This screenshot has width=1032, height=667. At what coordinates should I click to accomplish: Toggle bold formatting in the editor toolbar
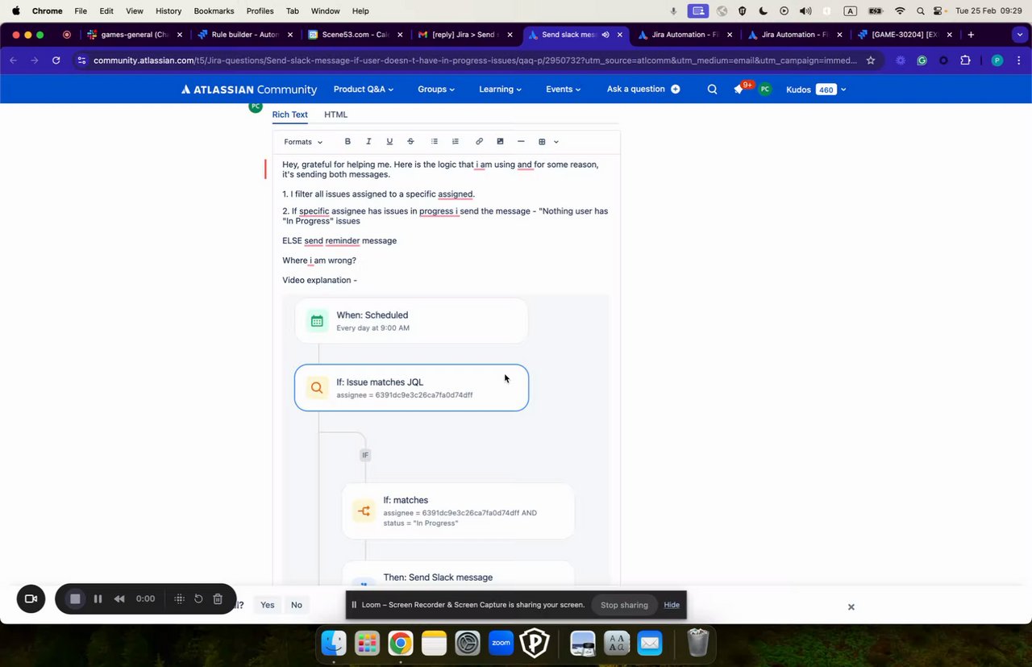coord(347,141)
